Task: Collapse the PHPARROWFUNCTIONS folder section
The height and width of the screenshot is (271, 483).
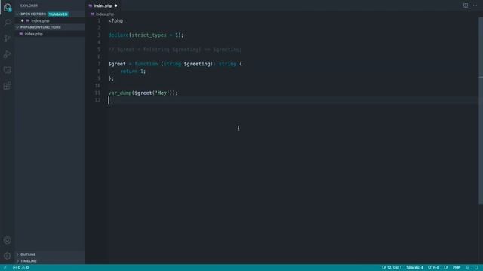Action: coord(41,27)
